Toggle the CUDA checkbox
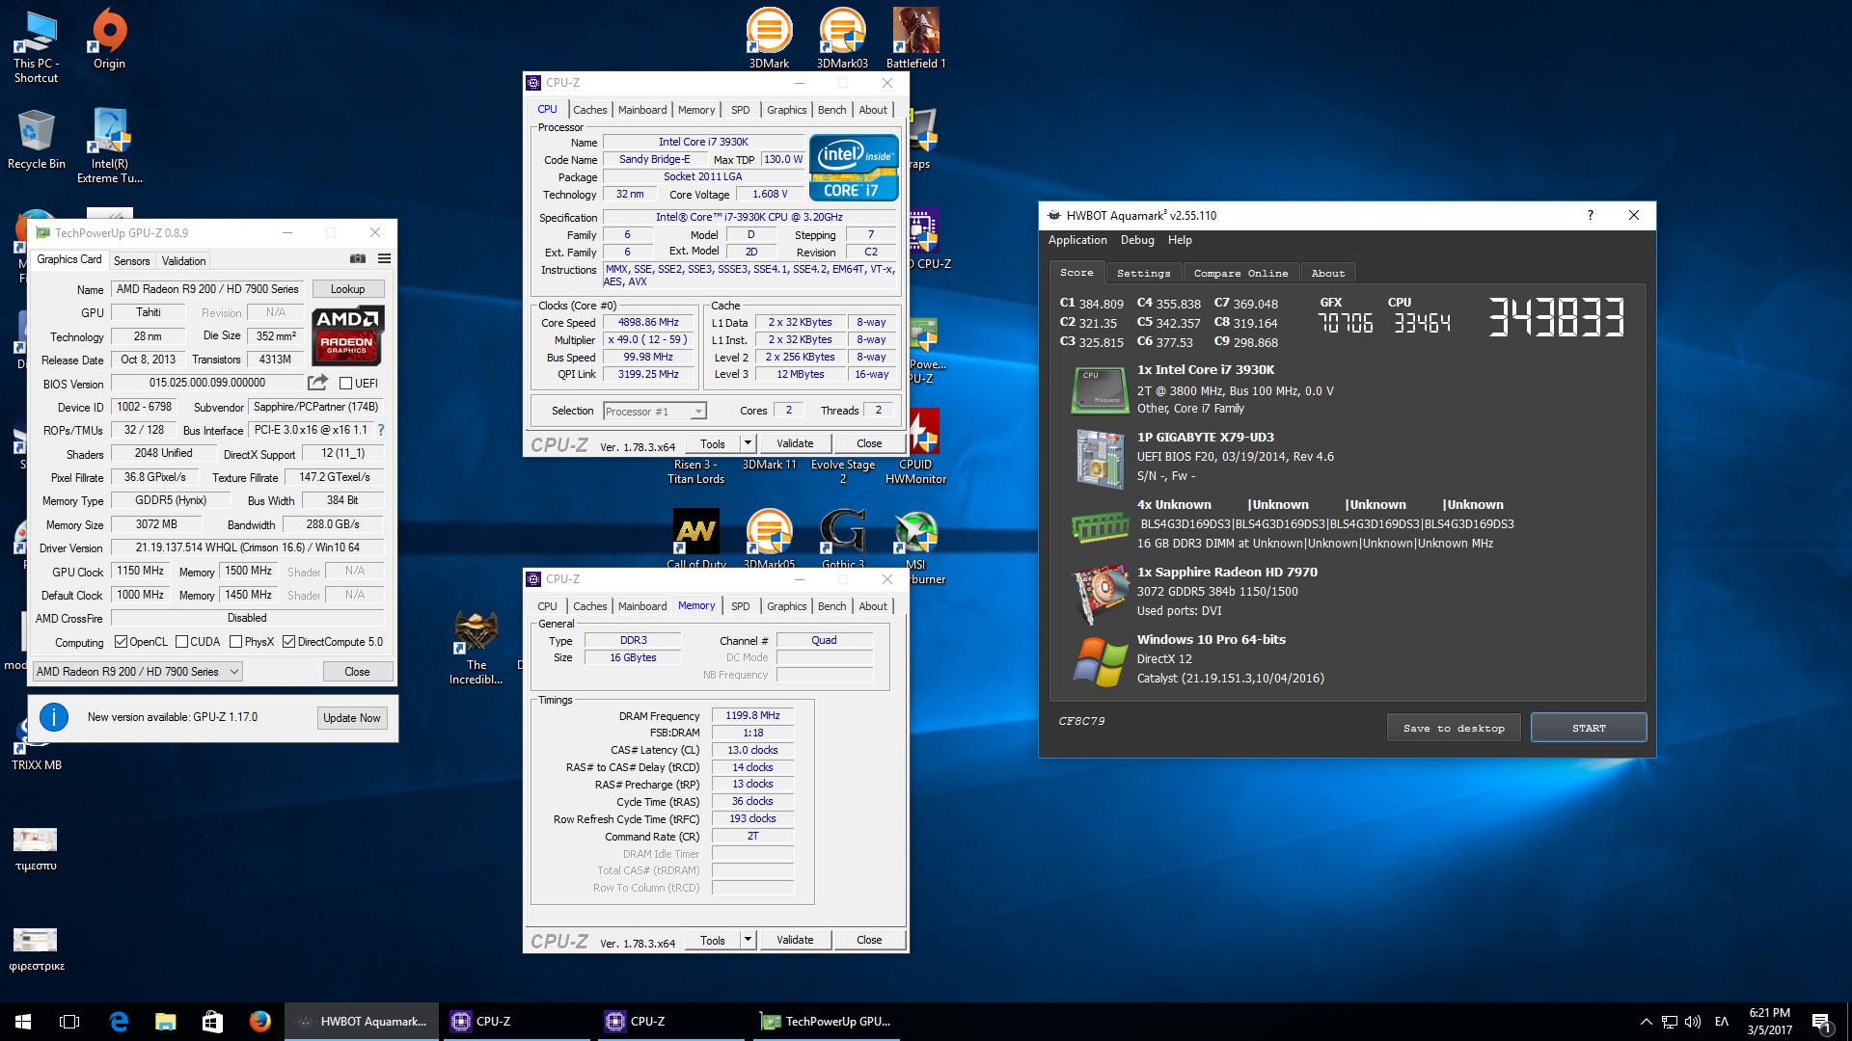 (181, 642)
